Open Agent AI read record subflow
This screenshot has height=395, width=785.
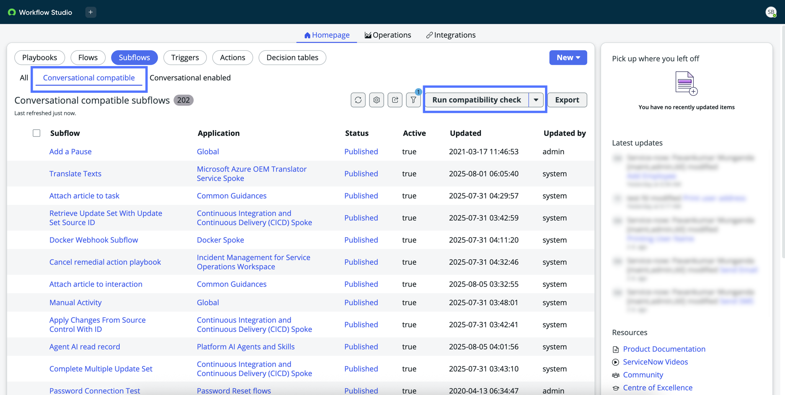85,347
